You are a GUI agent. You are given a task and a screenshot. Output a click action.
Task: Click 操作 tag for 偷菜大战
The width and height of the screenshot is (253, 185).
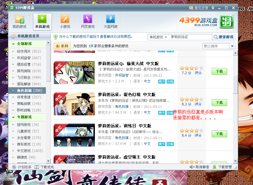(162, 82)
